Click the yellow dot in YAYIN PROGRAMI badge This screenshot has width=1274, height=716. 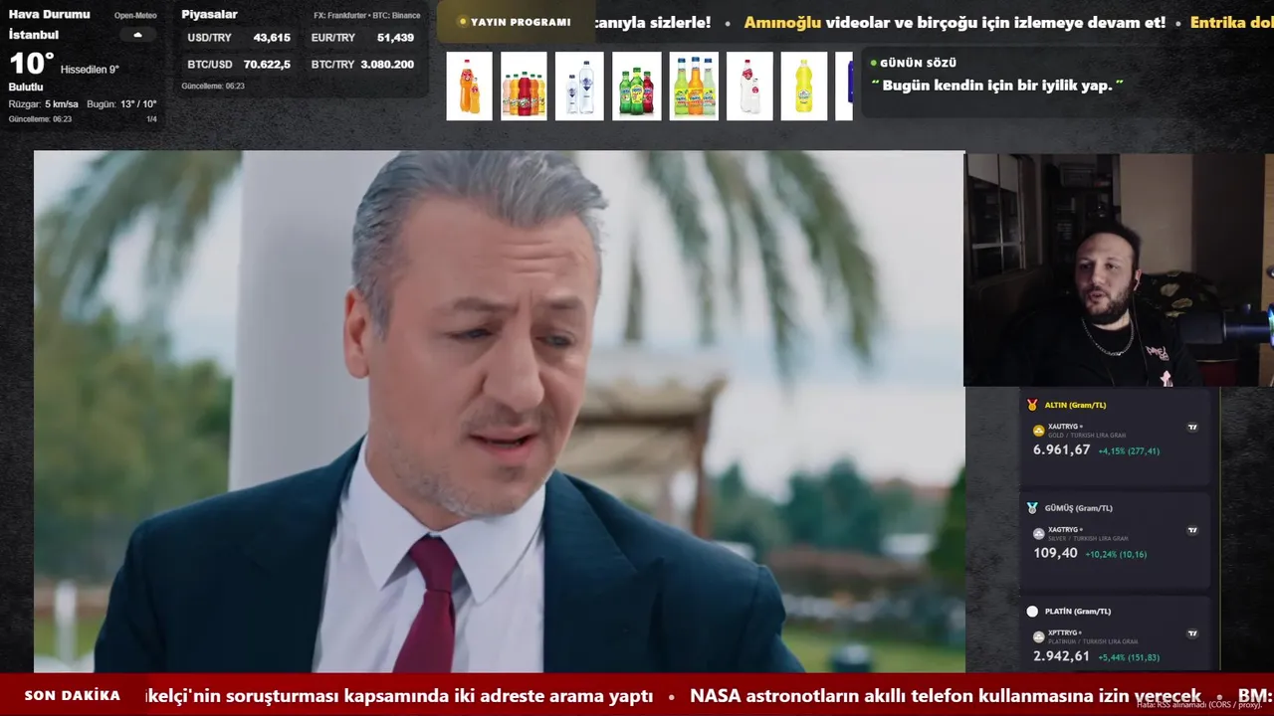click(x=463, y=22)
